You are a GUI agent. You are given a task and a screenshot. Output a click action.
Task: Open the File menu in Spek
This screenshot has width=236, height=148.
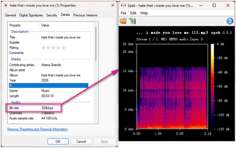coord(123,13)
